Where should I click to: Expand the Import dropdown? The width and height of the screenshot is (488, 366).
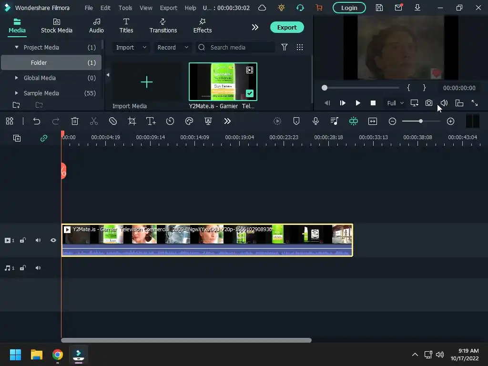click(131, 47)
